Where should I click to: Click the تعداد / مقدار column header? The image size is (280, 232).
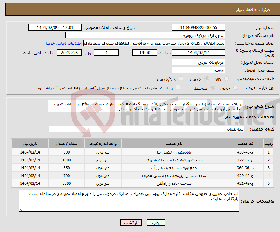click(x=66, y=144)
